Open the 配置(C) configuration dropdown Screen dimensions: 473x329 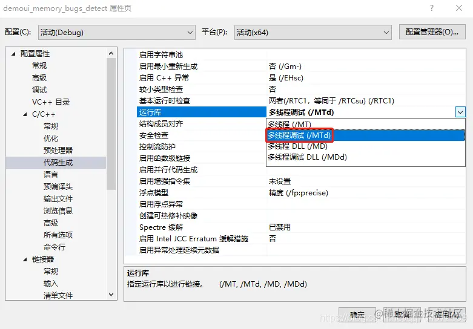(117, 32)
